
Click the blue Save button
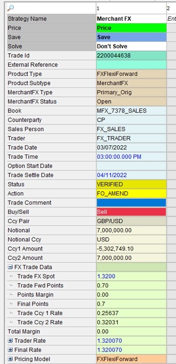pos(131,37)
